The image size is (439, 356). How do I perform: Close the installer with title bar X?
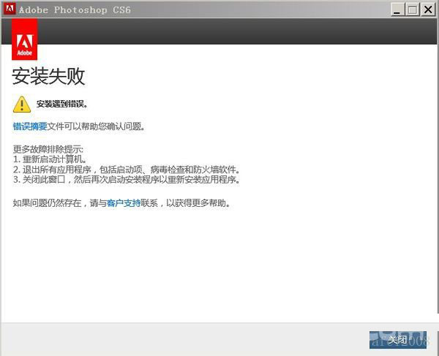tap(428, 10)
